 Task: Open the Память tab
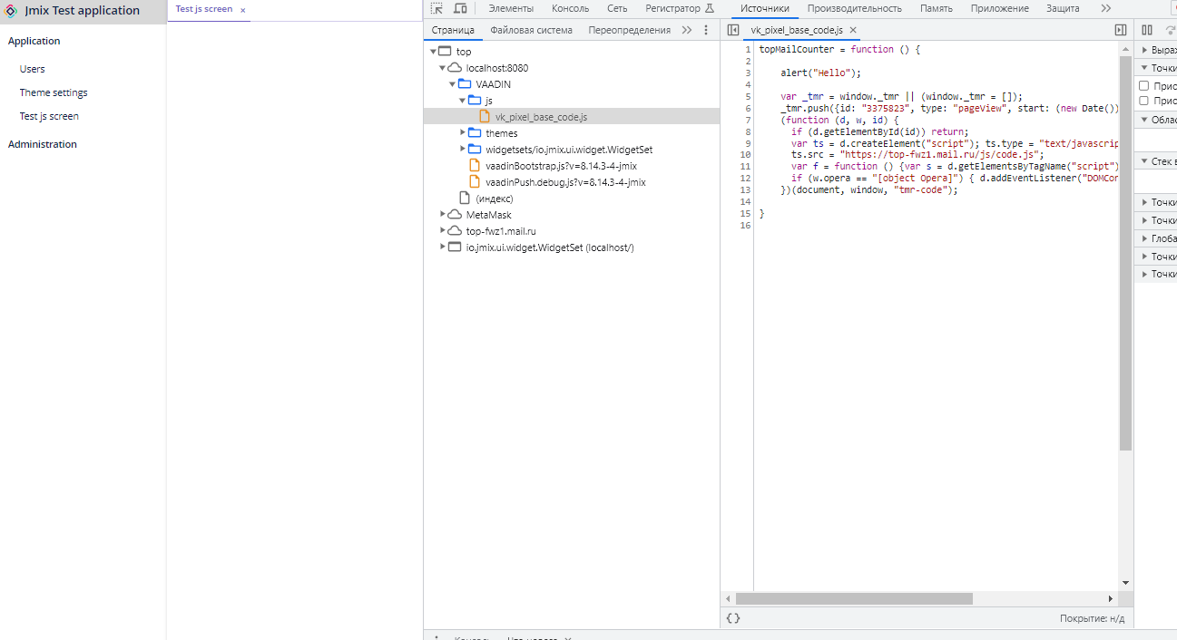coord(936,8)
